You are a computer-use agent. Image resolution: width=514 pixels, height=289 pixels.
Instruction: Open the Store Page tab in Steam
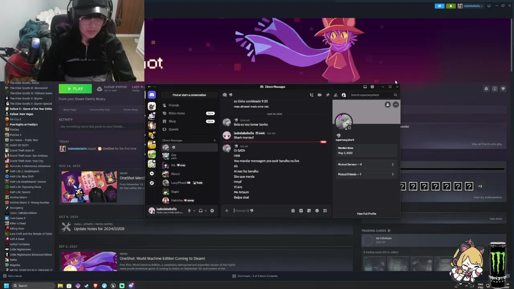pyautogui.click(x=69, y=110)
